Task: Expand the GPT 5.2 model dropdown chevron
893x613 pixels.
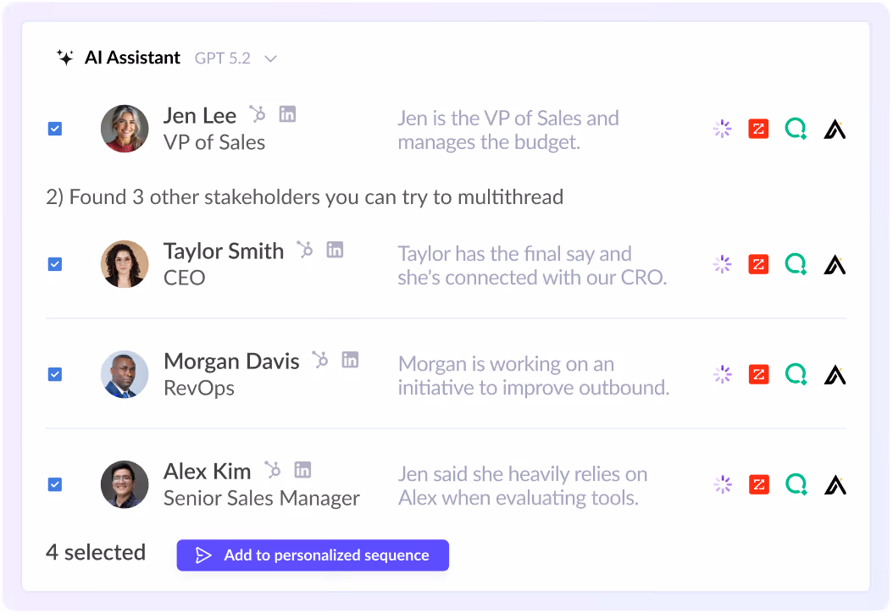Action: [x=270, y=58]
